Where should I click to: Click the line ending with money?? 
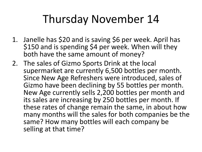point(84,54)
